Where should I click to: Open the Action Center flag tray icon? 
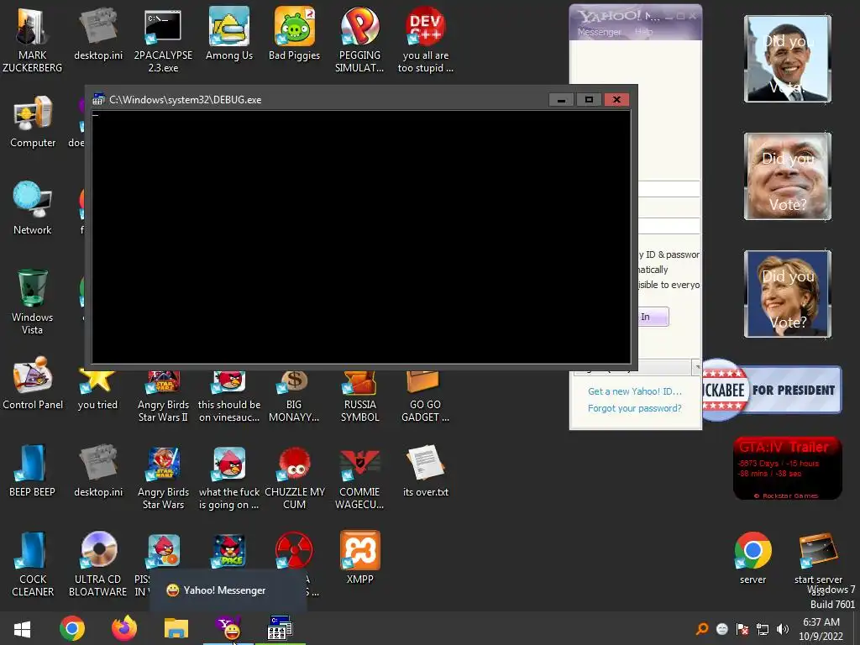pyautogui.click(x=742, y=629)
